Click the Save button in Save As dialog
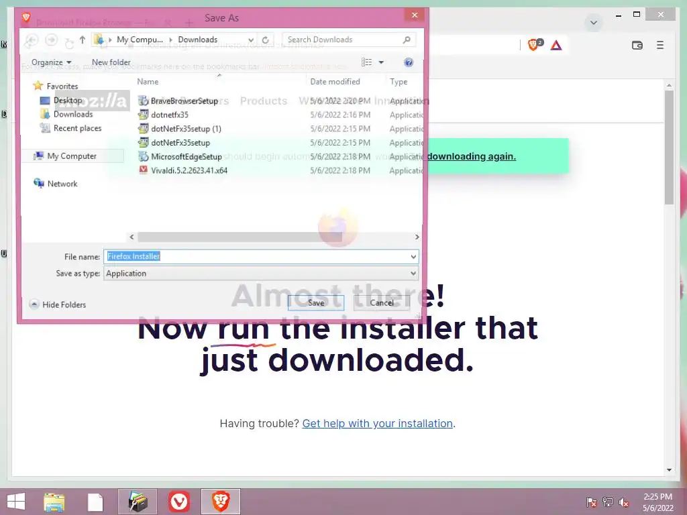Image resolution: width=687 pixels, height=515 pixels. point(316,302)
